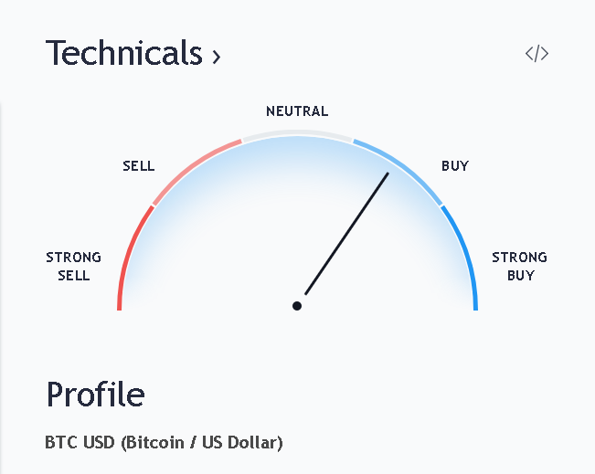Click the STRONG SELL label

tap(73, 266)
